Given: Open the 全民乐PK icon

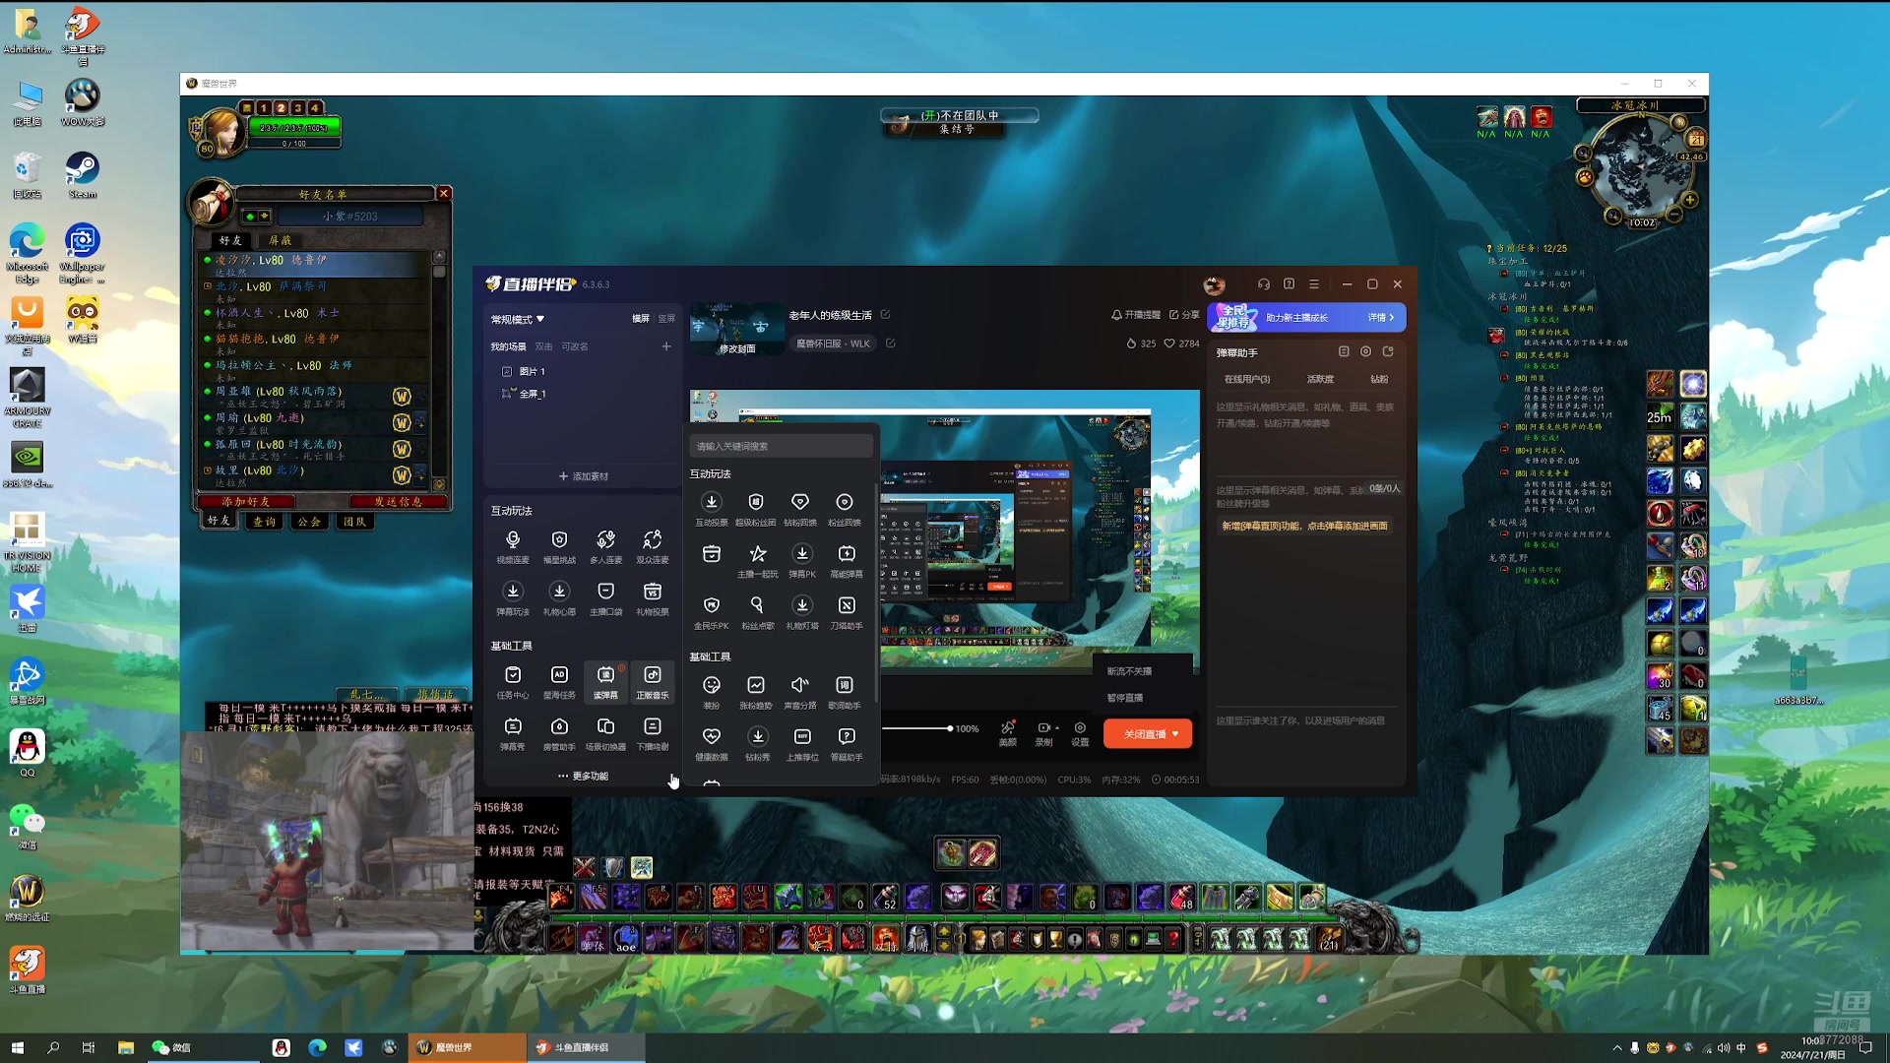Looking at the screenshot, I should pyautogui.click(x=712, y=612).
